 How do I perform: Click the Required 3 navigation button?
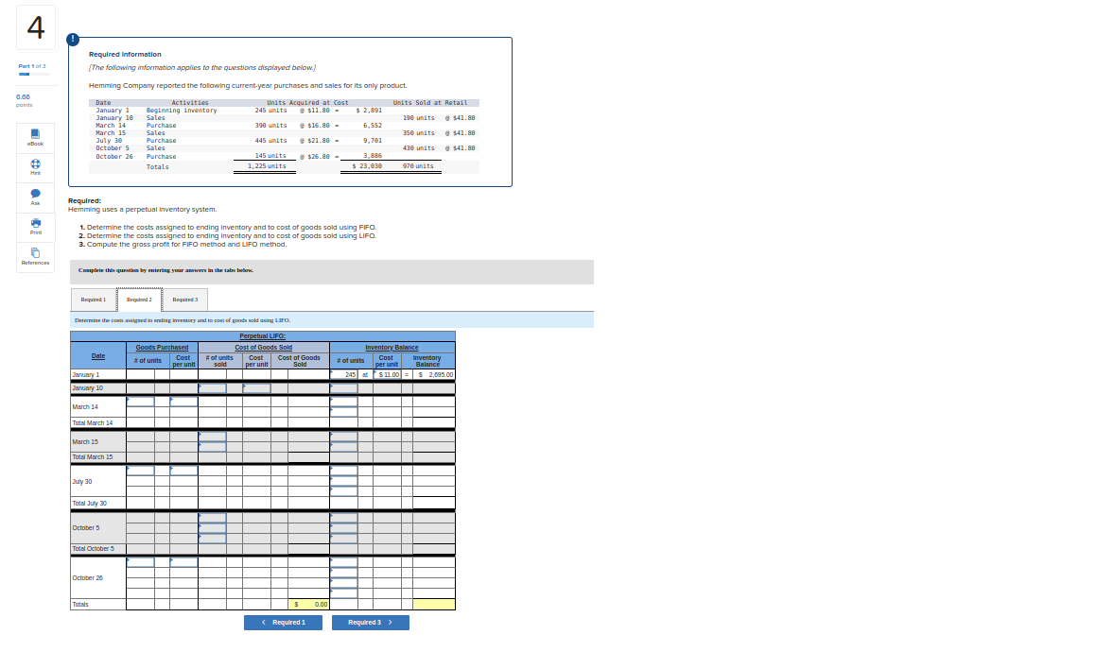pos(370,622)
